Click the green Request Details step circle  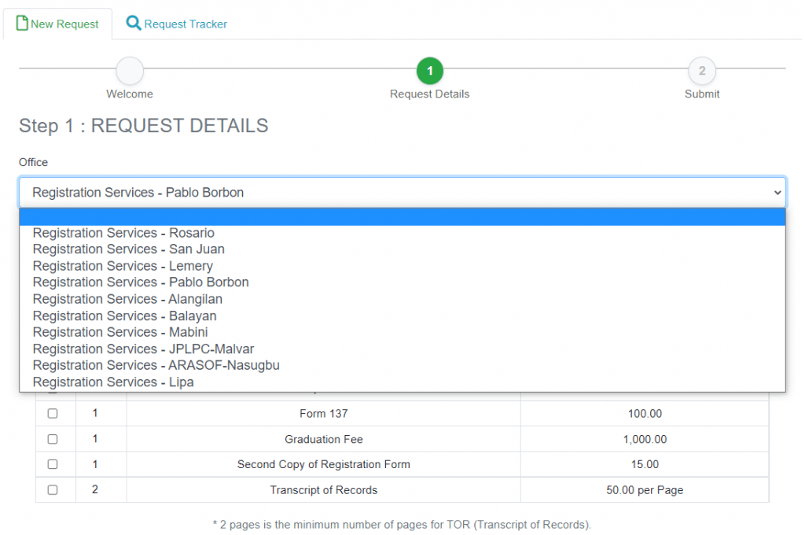tap(429, 70)
